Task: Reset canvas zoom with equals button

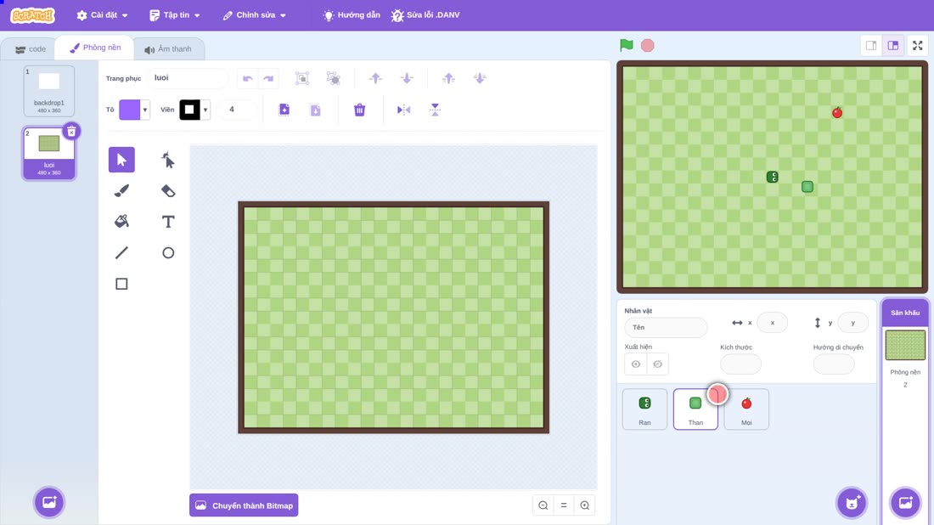Action: pyautogui.click(x=564, y=505)
